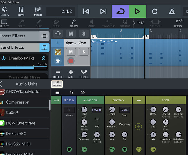The image size is (188, 155).
Task: Adjust the Cutoff knob
Action: coord(84,122)
